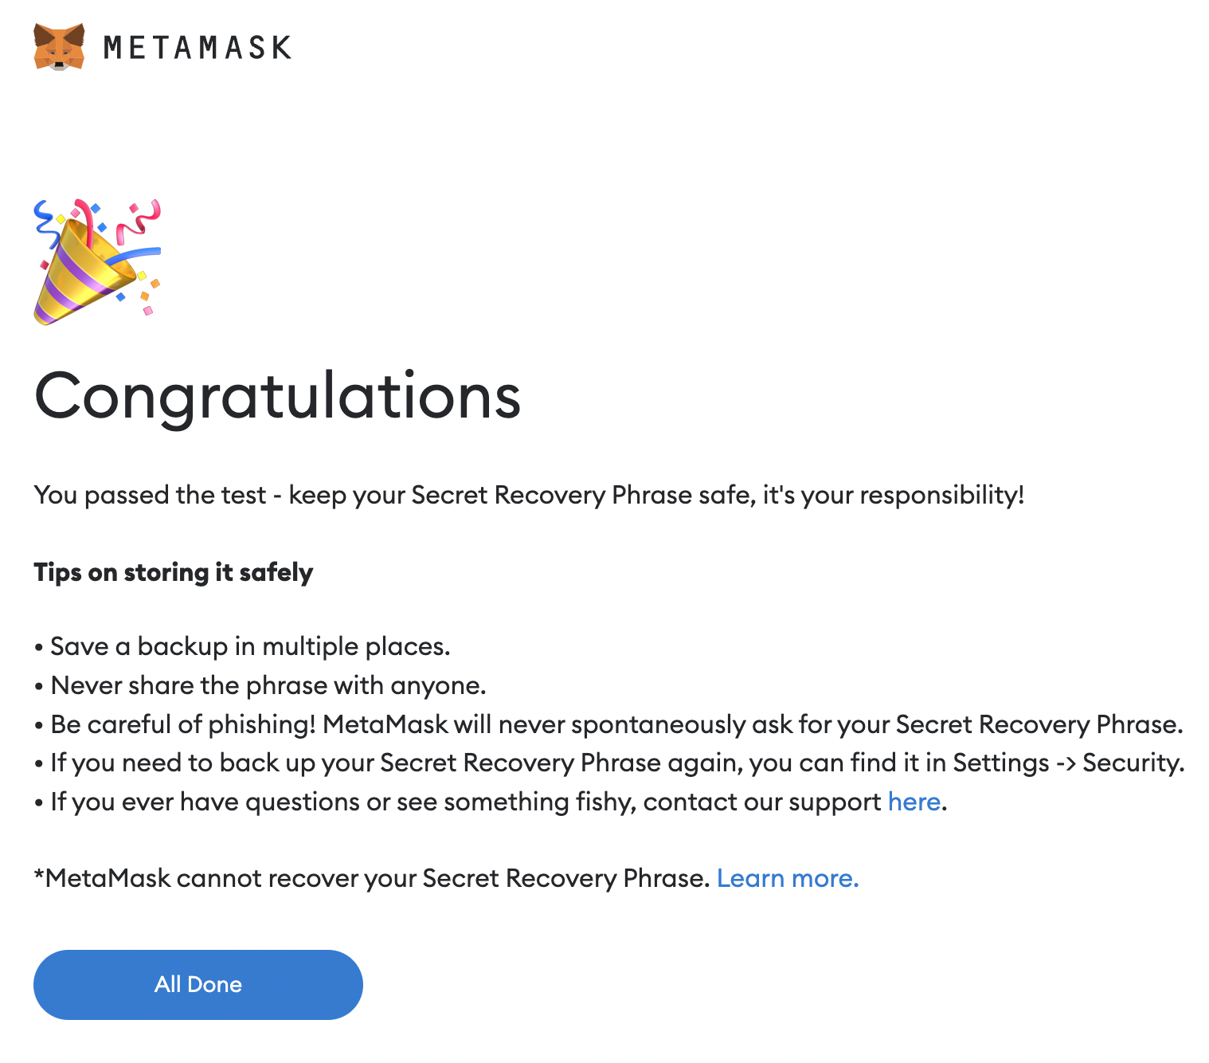This screenshot has width=1209, height=1063.
Task: Click the "Be careful of phishing!" tip
Action: (183, 724)
